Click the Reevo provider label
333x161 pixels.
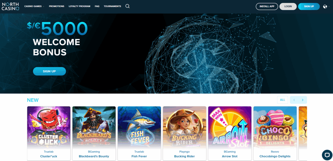[x=275, y=152]
